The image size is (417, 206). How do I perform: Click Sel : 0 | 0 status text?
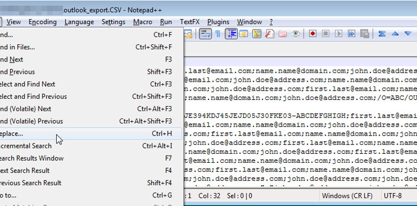tap(240, 196)
